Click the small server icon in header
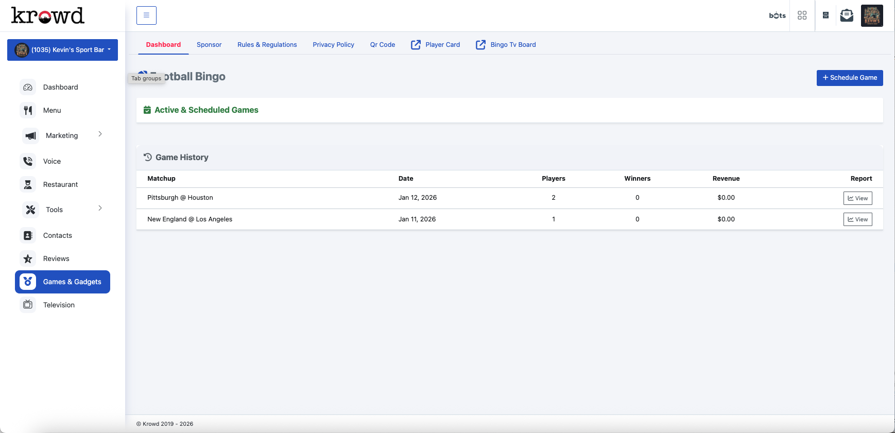 pyautogui.click(x=825, y=15)
